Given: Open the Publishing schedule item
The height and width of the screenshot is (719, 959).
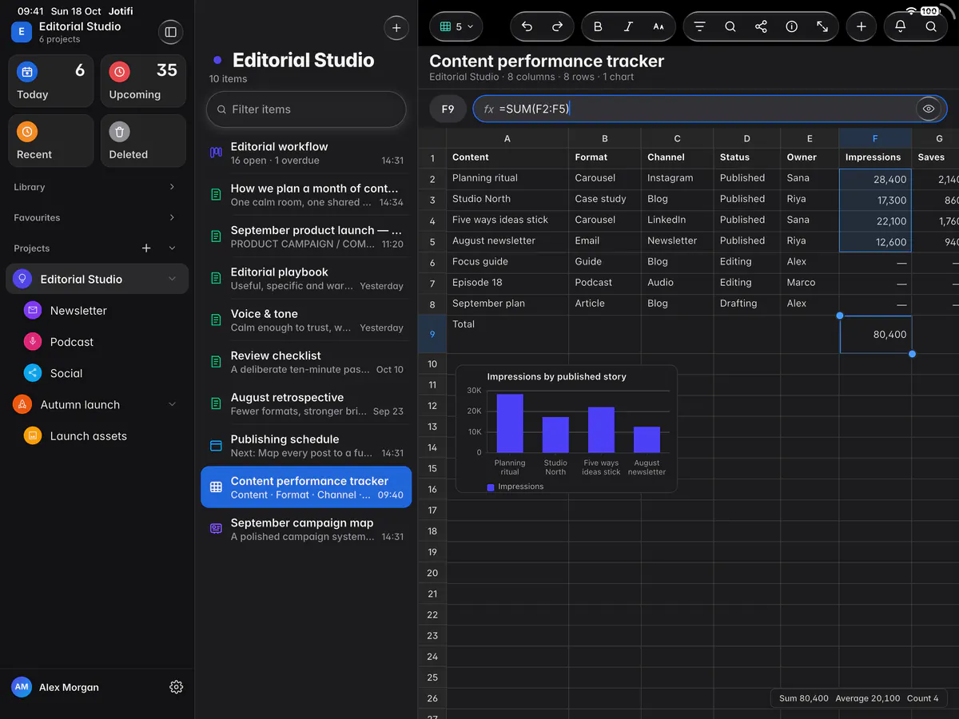Looking at the screenshot, I should (x=306, y=446).
